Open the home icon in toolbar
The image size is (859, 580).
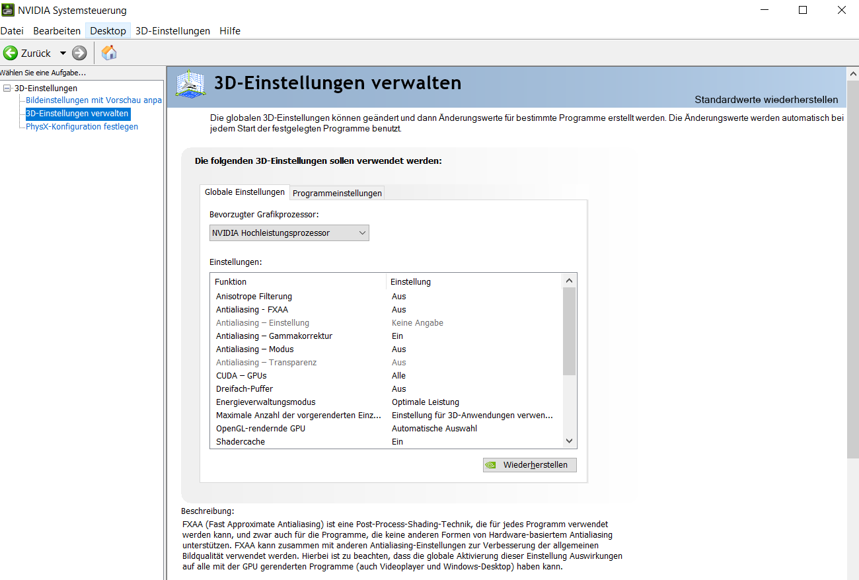tap(109, 53)
